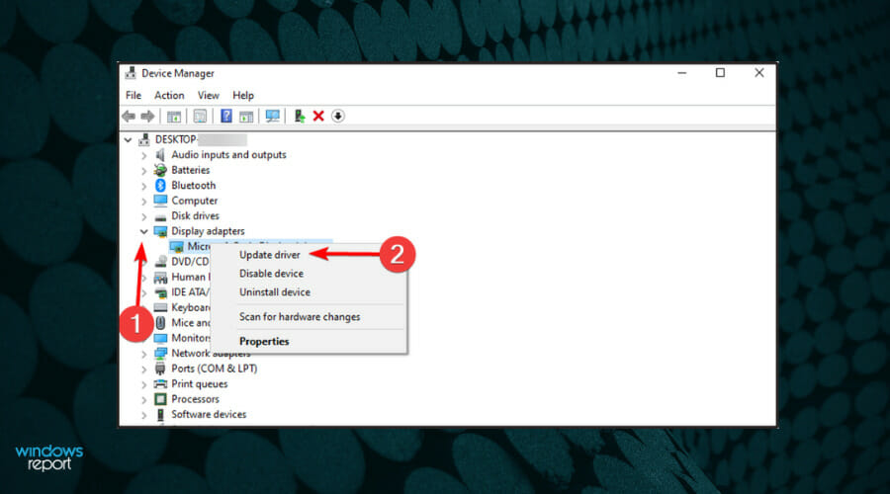Viewport: 890px width, 494px height.
Task: Open the View menu
Action: click(209, 95)
